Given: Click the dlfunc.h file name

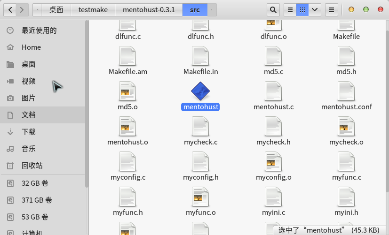Looking at the screenshot, I should (201, 37).
